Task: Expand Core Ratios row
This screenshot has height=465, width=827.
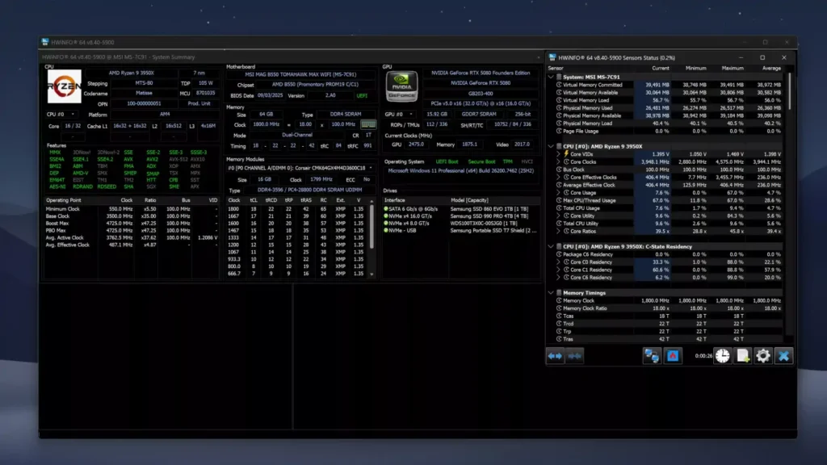Action: point(559,232)
